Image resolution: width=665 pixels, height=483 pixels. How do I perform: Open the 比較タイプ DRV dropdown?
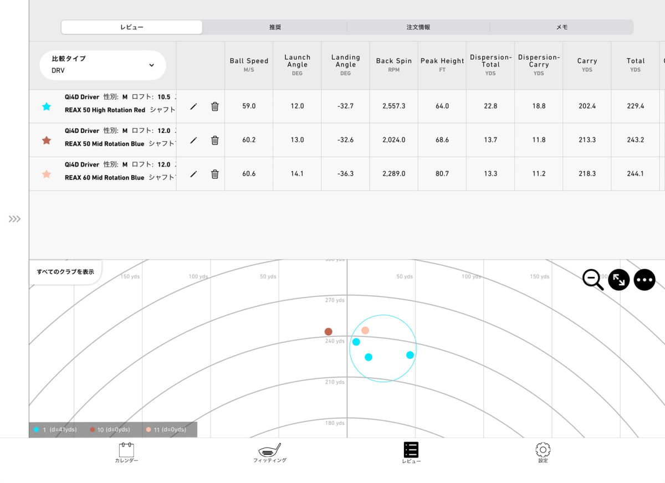pyautogui.click(x=103, y=65)
